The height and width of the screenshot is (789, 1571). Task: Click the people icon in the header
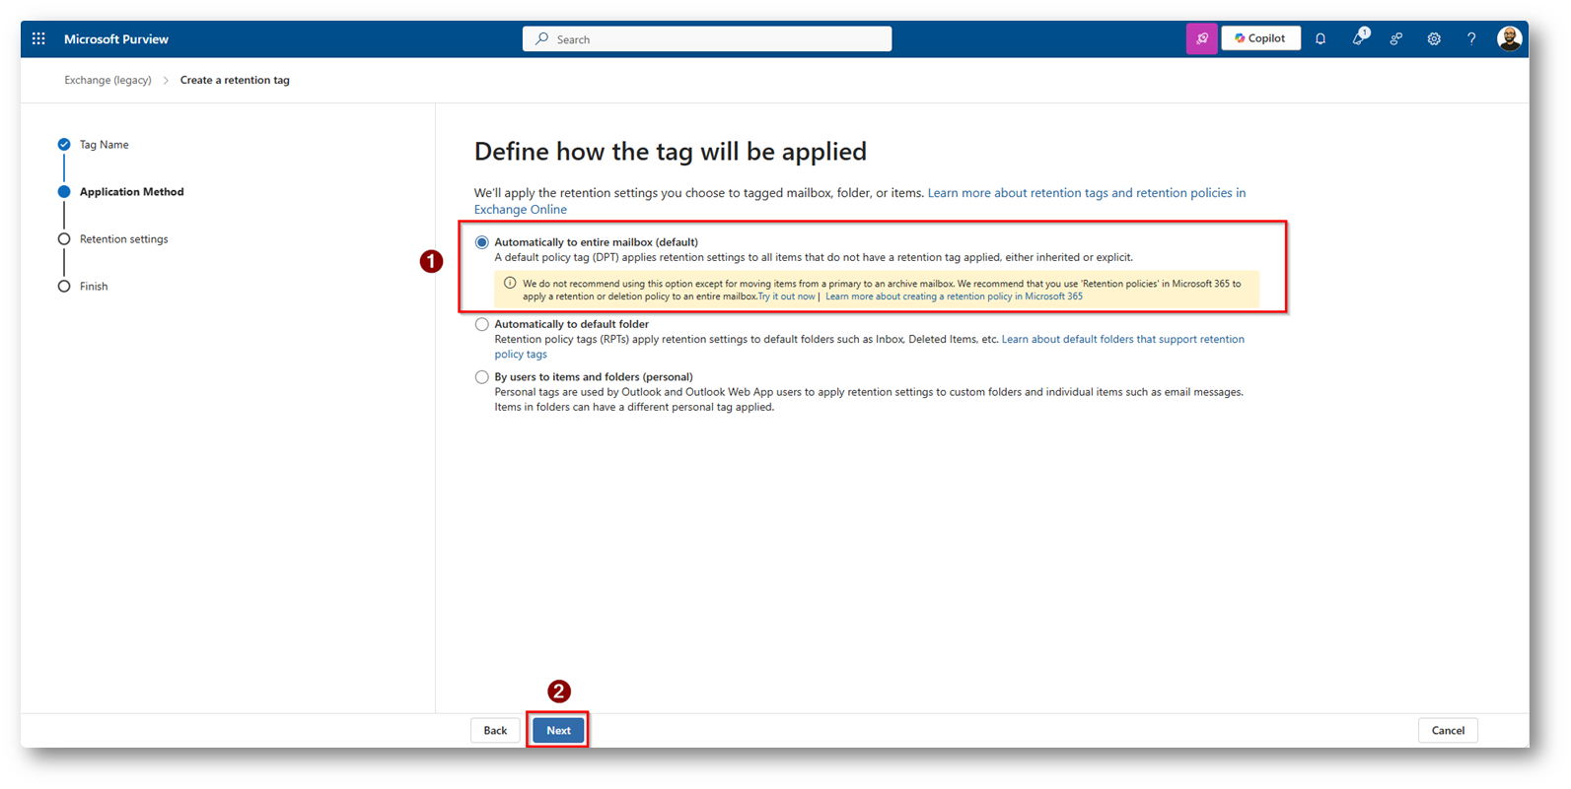pos(1396,39)
